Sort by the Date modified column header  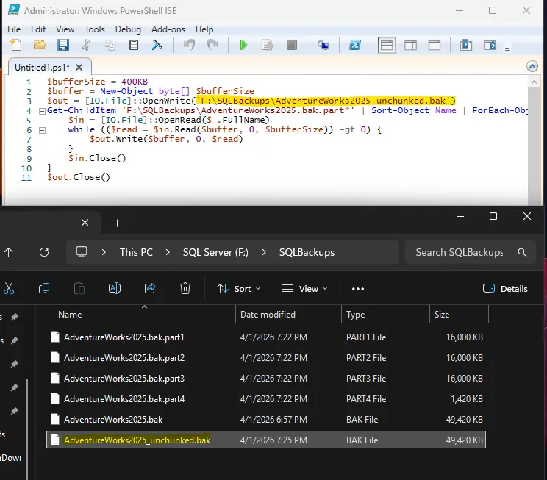tap(268, 315)
